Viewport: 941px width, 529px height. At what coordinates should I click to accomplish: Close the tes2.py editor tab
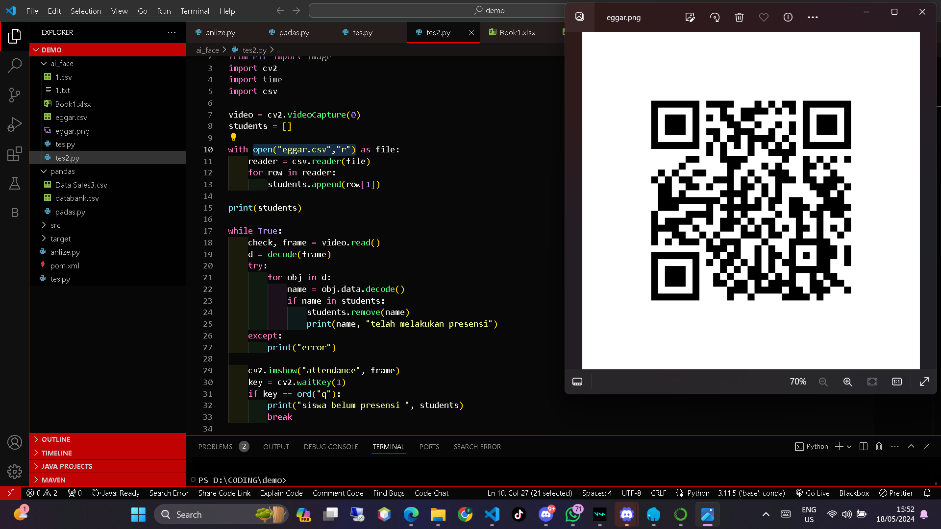click(x=471, y=32)
